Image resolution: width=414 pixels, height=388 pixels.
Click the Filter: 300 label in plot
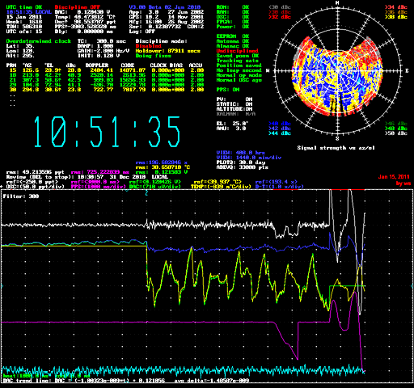(21, 196)
